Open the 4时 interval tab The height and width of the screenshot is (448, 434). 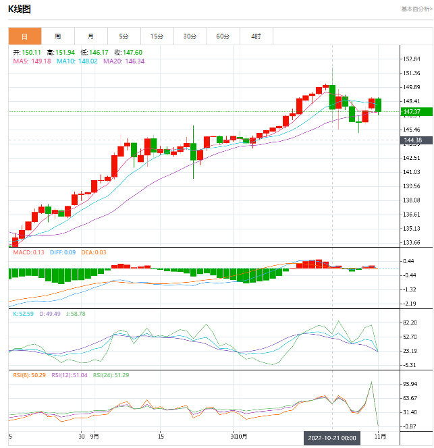click(x=256, y=36)
